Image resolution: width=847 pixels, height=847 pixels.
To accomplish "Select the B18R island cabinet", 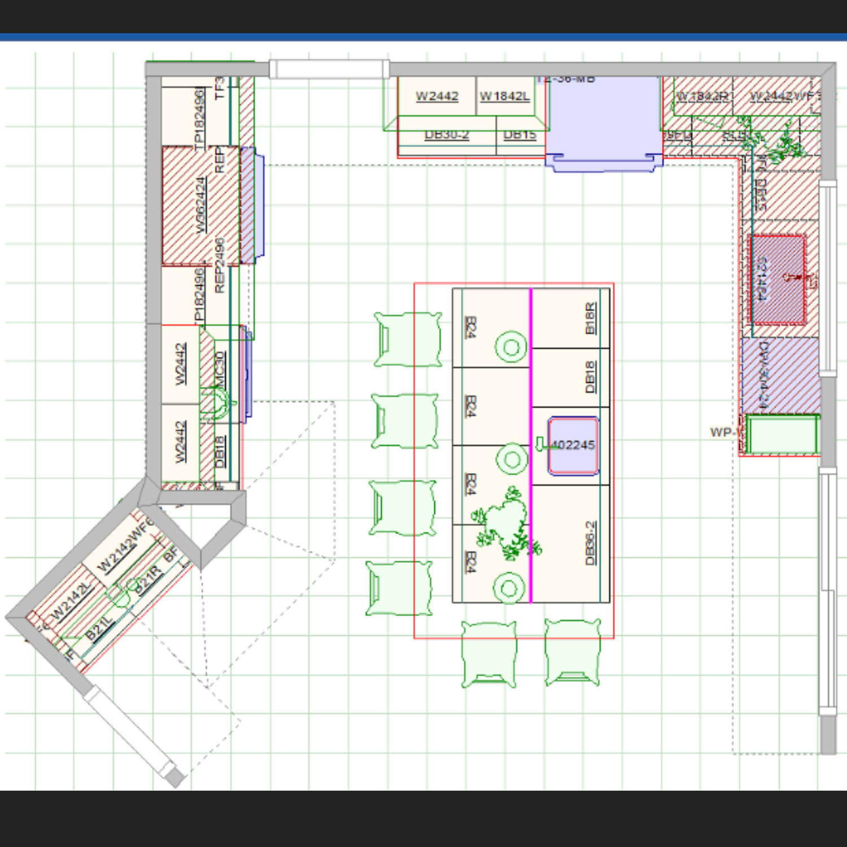I will 570,319.
